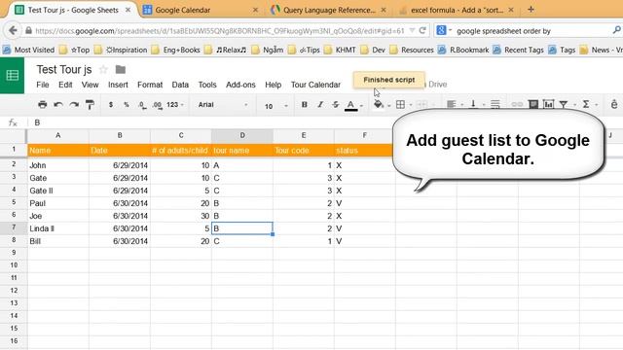Open the Edit menu
Image resolution: width=623 pixels, height=350 pixels.
click(x=65, y=85)
